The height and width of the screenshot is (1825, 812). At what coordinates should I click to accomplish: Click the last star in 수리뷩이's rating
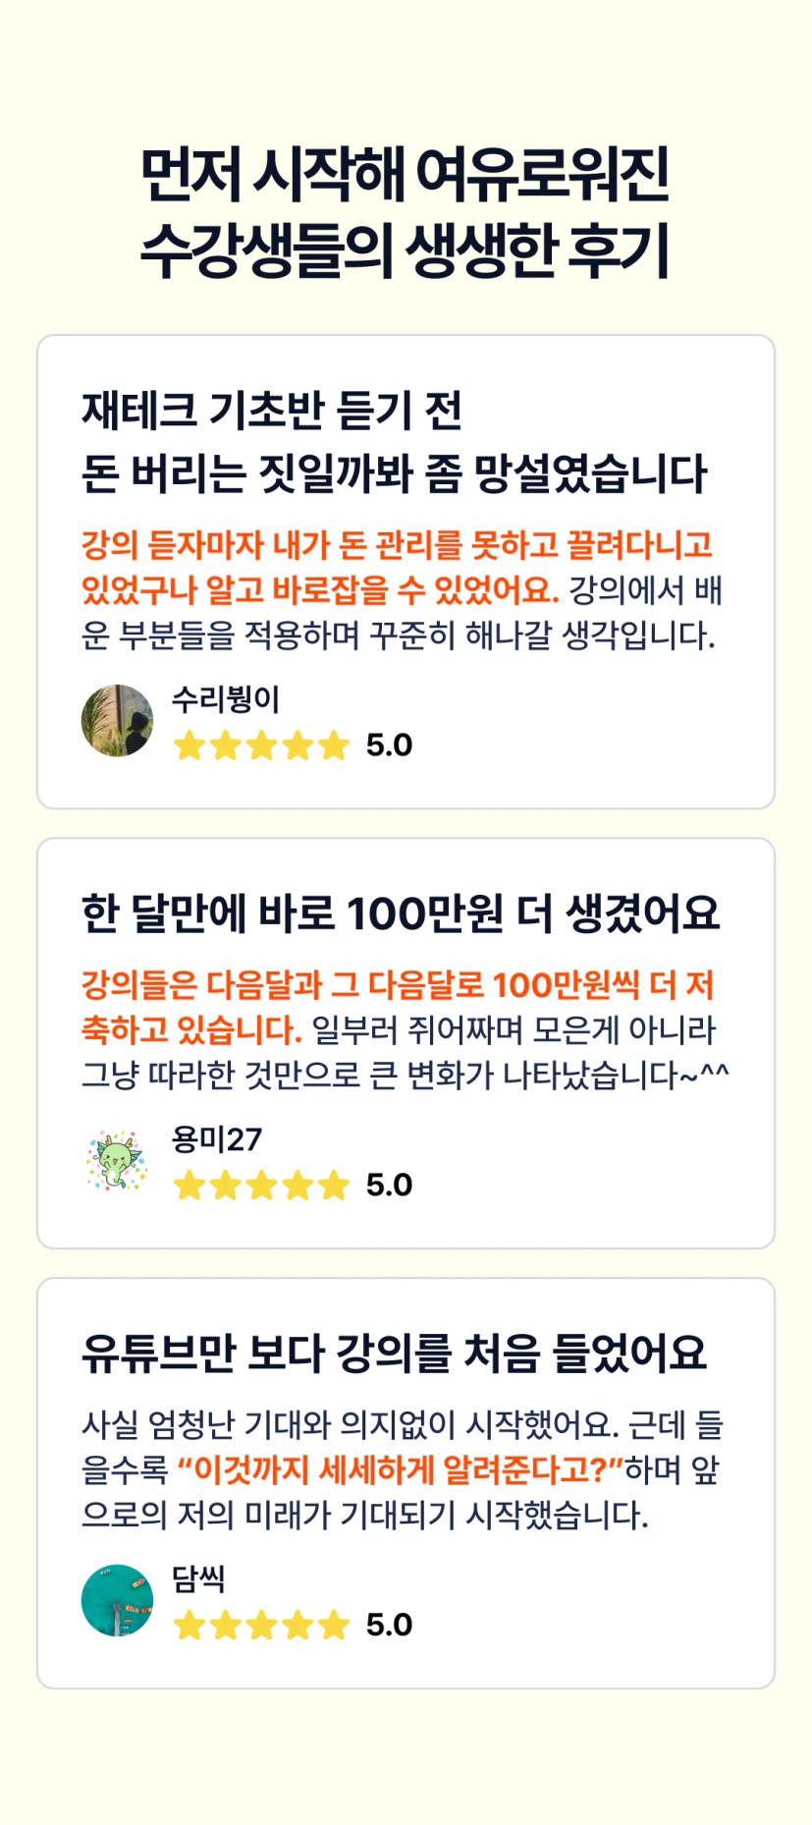click(x=334, y=746)
